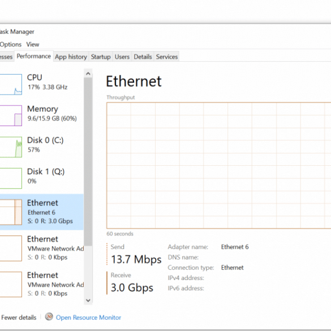Select the last VMware Network Adapter entry
This screenshot has width=331, height=331.
(x=42, y=284)
